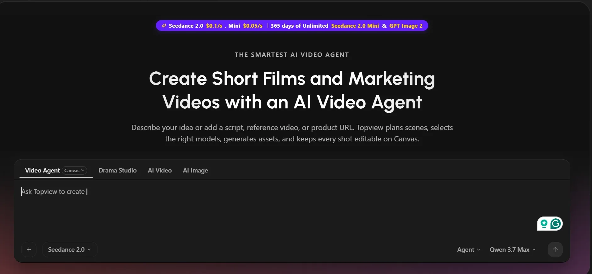Switch to the Drama Studio tab
The height and width of the screenshot is (274, 592).
click(118, 170)
